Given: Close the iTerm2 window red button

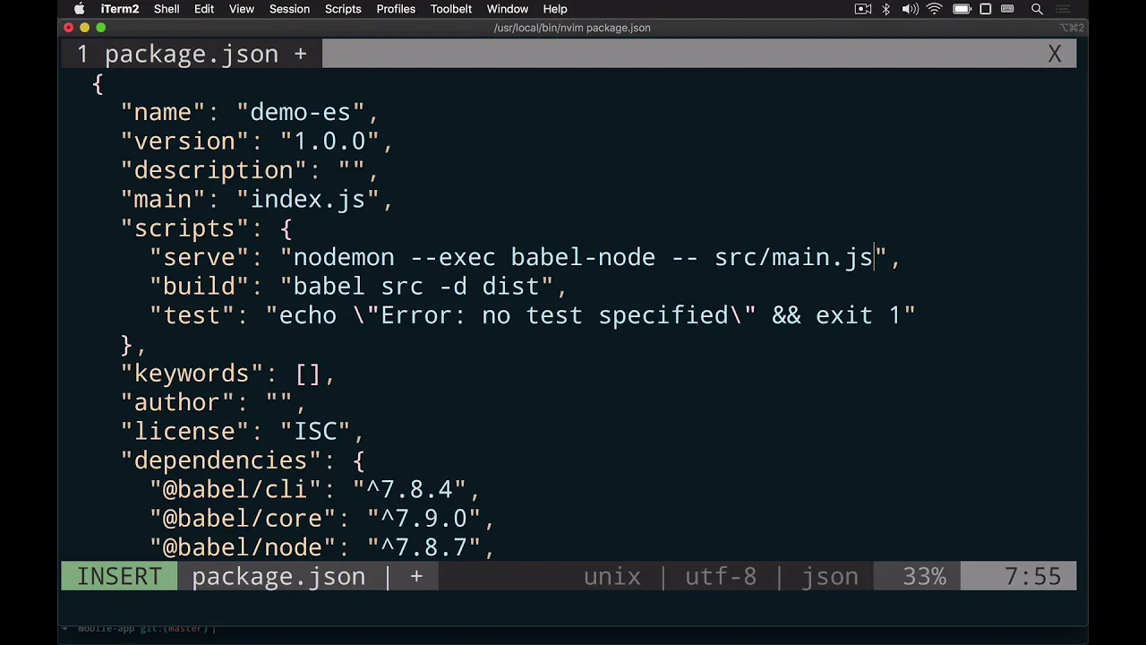Looking at the screenshot, I should (69, 28).
